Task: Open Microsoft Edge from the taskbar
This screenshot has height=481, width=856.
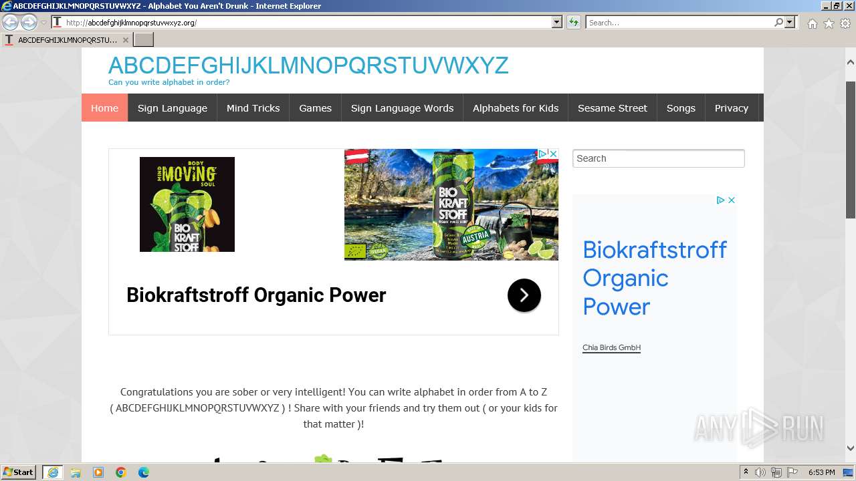Action: [x=144, y=472]
